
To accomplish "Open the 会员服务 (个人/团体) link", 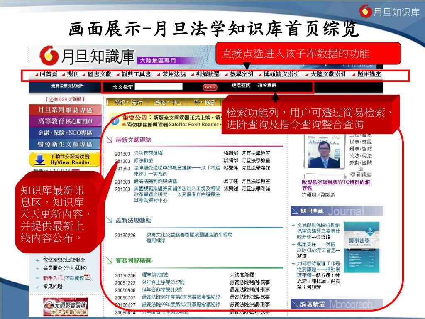I will (65, 268).
